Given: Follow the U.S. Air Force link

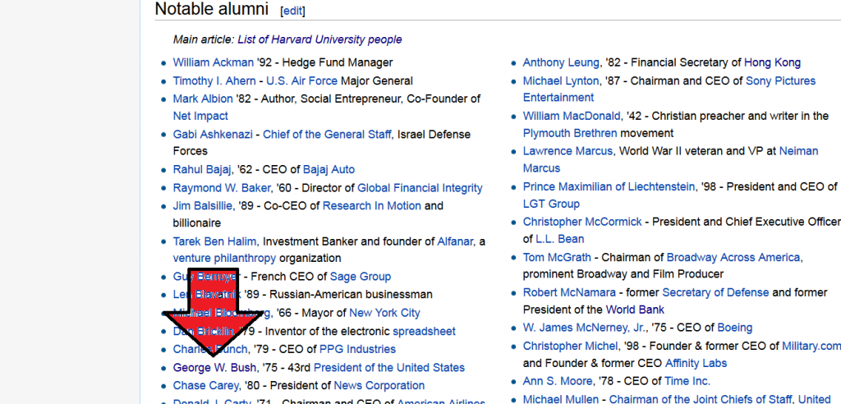Looking at the screenshot, I should click(x=301, y=81).
